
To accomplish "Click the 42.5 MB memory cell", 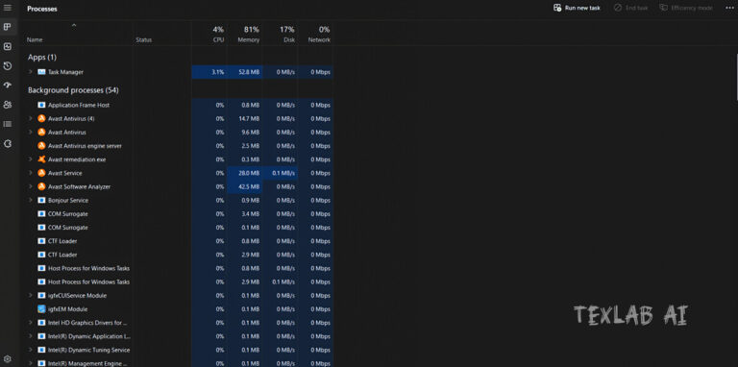I will (x=245, y=186).
